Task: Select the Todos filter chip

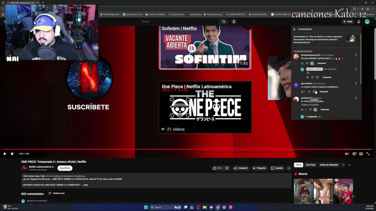Action: pos(298,165)
